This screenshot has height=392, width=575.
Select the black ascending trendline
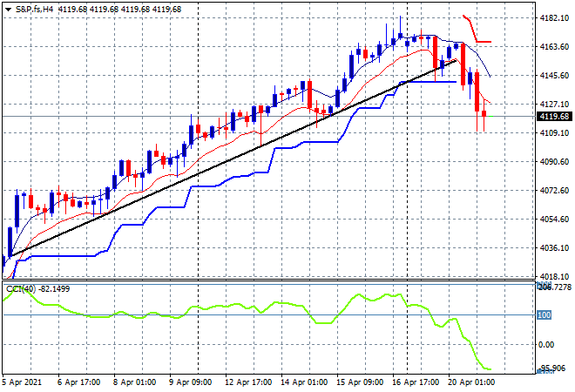(x=234, y=158)
